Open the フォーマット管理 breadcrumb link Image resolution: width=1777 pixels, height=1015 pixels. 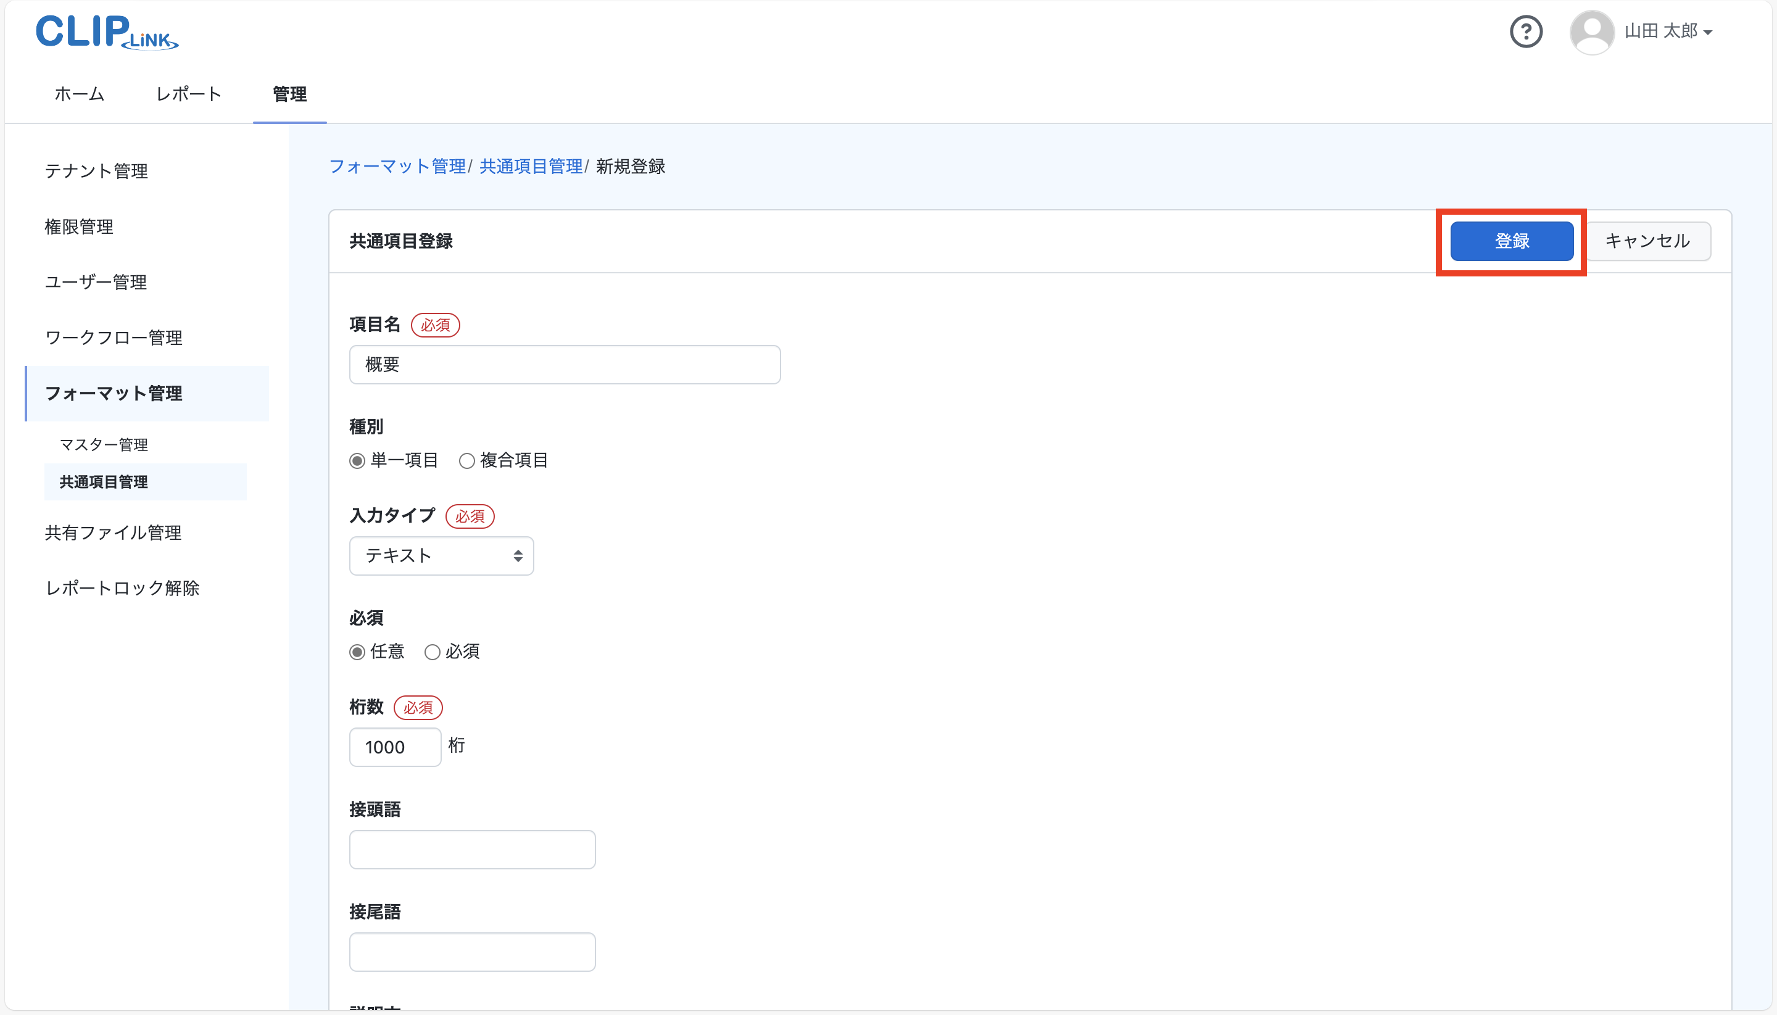point(397,166)
